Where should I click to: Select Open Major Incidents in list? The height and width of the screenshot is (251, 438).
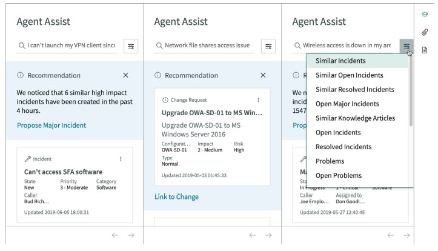coord(347,104)
